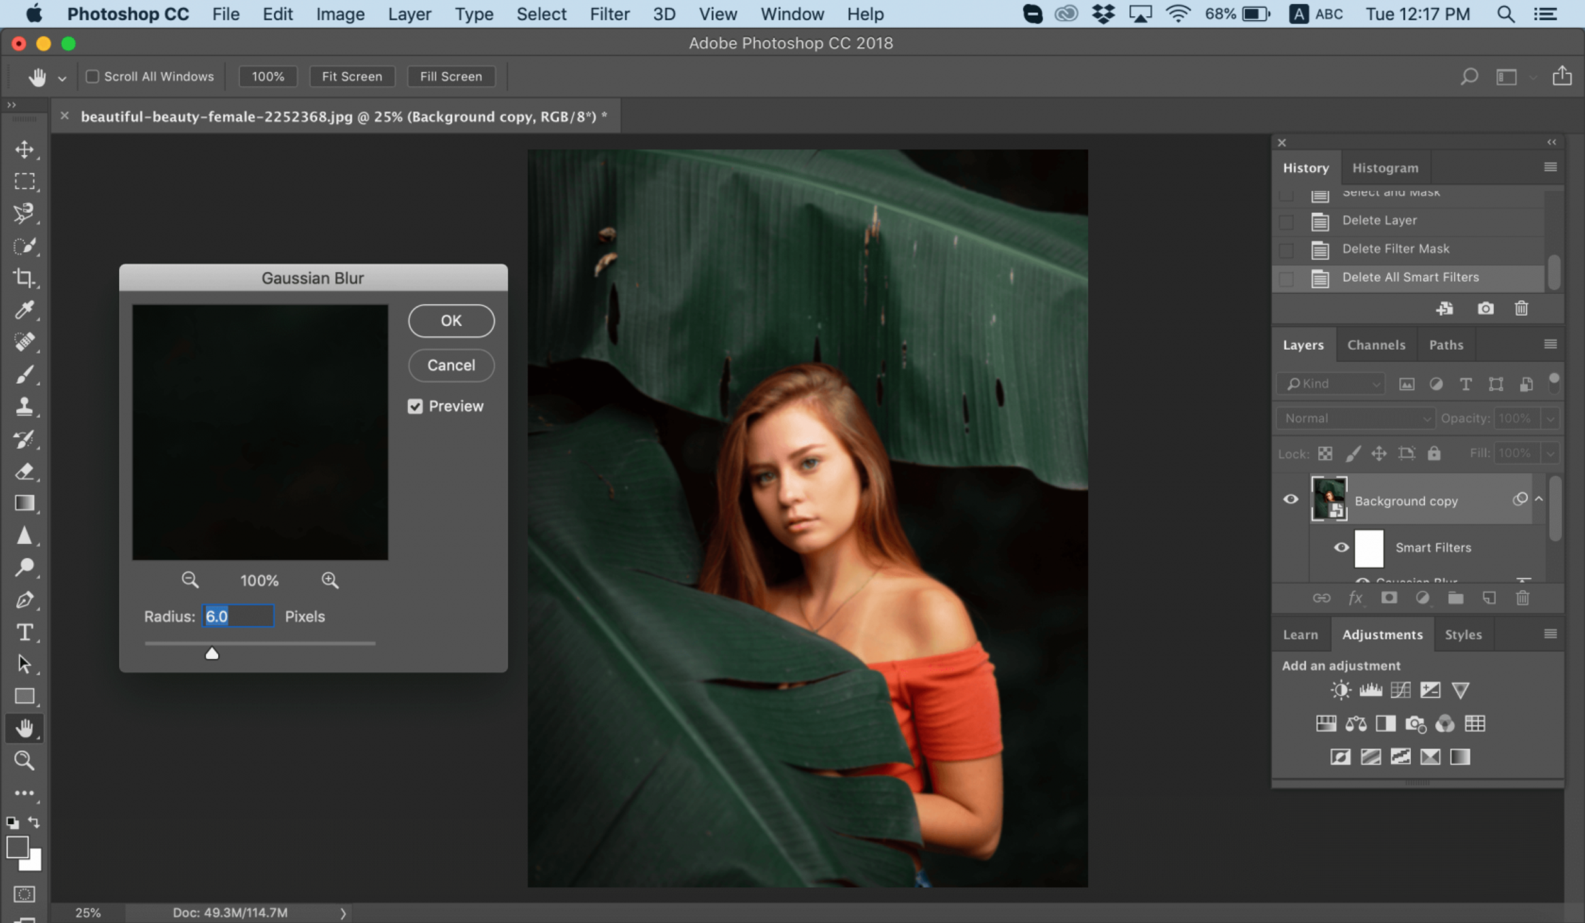
Task: Click Cancel to dismiss Gaussian Blur
Action: (450, 365)
